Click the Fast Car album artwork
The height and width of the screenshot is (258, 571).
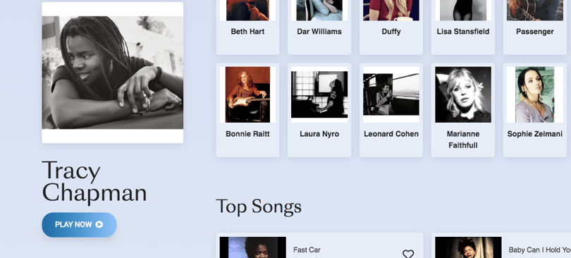(x=253, y=247)
